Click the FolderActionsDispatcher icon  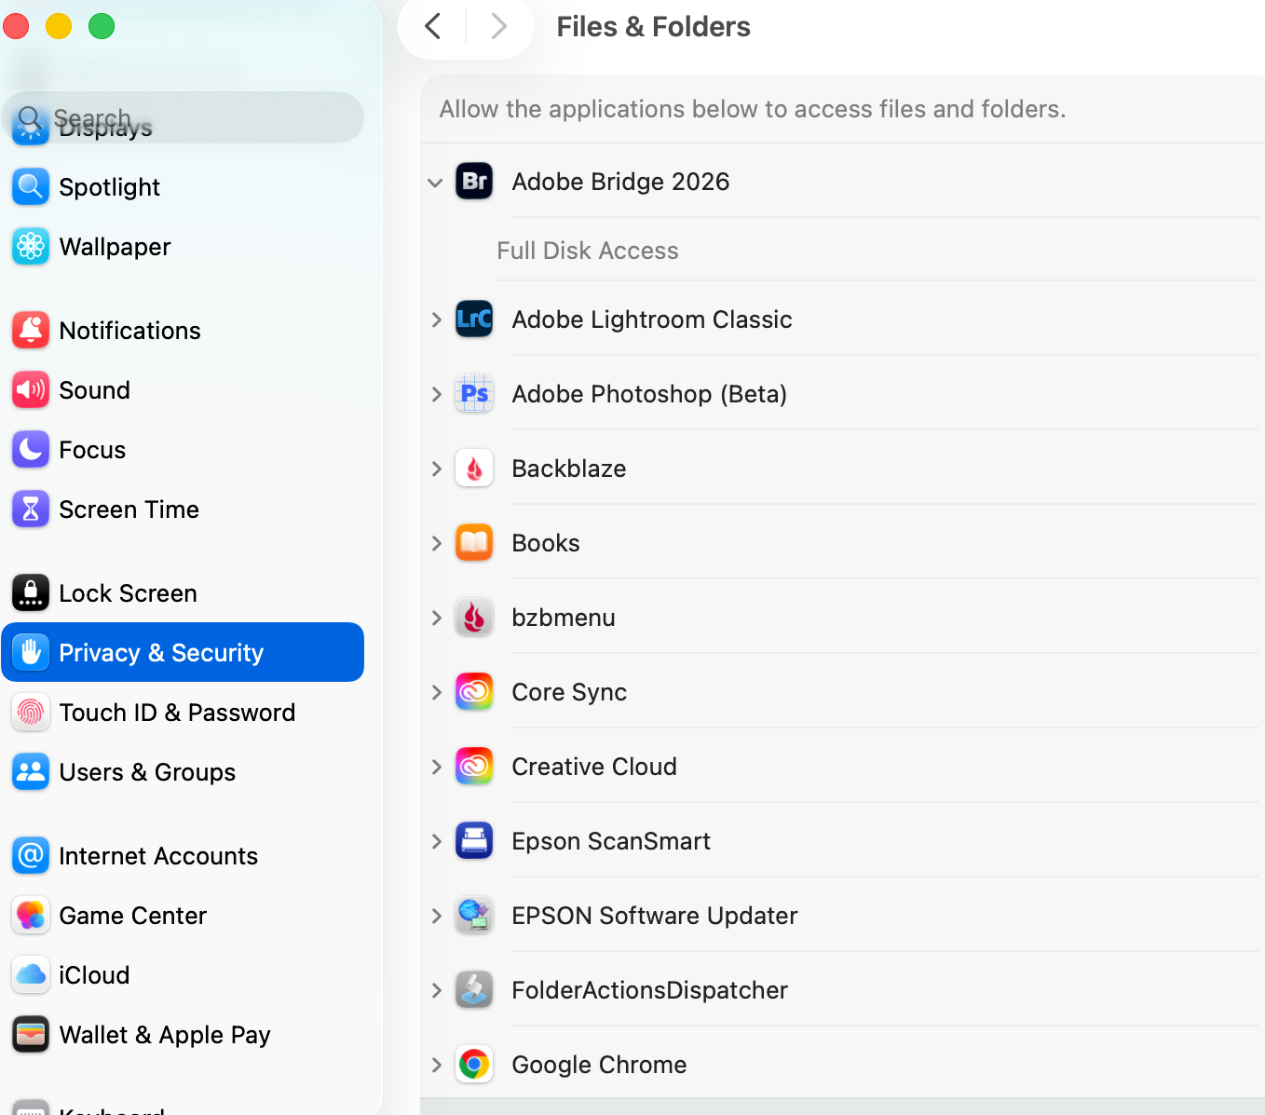[474, 990]
